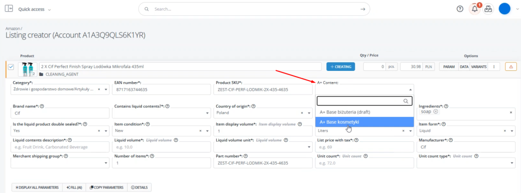Click the EAN number input field

coord(161,90)
